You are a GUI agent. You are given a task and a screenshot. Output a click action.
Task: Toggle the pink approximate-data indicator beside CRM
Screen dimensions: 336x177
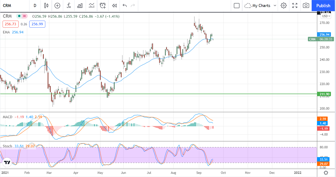[25, 16]
